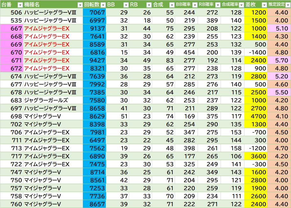Screen dimensions: 291x208
Task: Select the RB確率 cell showing 375
Action: pyautogui.click(x=209, y=116)
